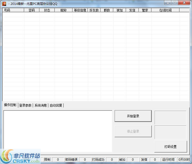Click the 密码错误 status bar label
The image size is (192, 164).
click(71, 160)
